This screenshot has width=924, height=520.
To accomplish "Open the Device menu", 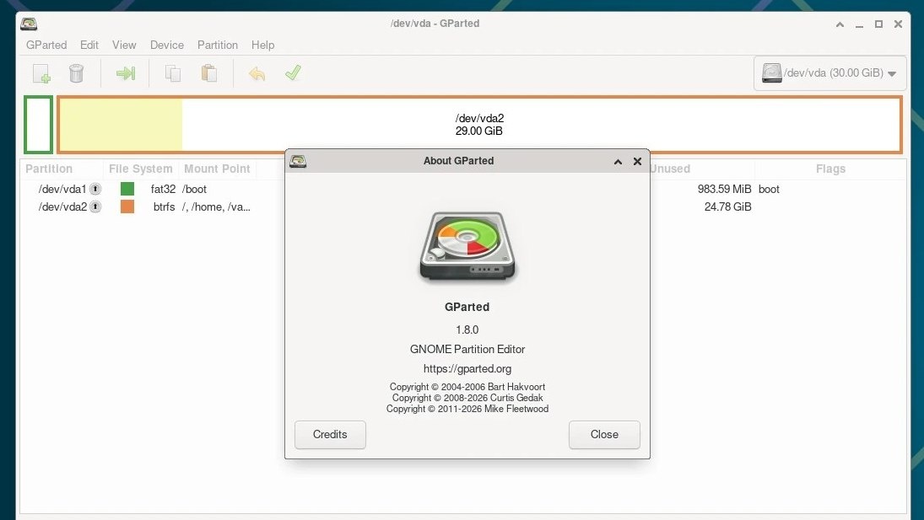I will 167,45.
